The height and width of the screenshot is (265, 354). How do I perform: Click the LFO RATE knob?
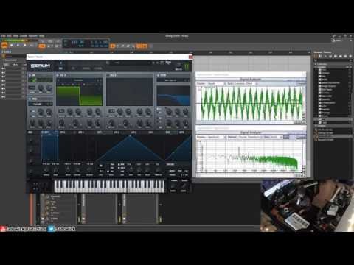[x=131, y=169]
